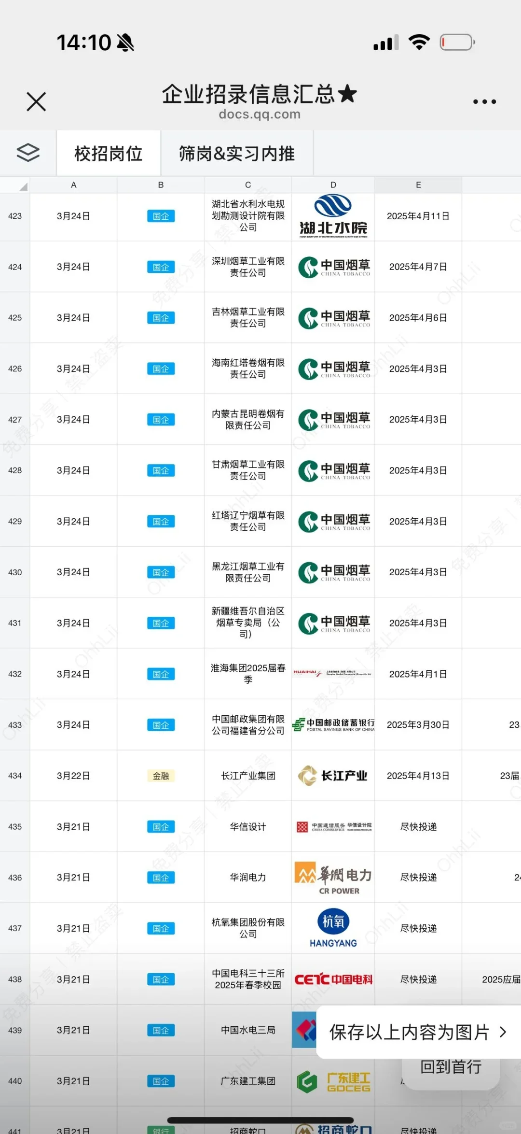Select row header 424
The image size is (521, 1134).
(15, 267)
